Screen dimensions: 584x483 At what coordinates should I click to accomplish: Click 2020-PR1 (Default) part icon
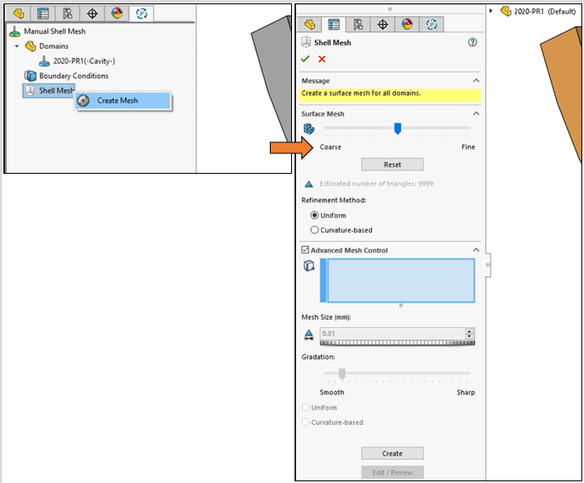click(506, 11)
